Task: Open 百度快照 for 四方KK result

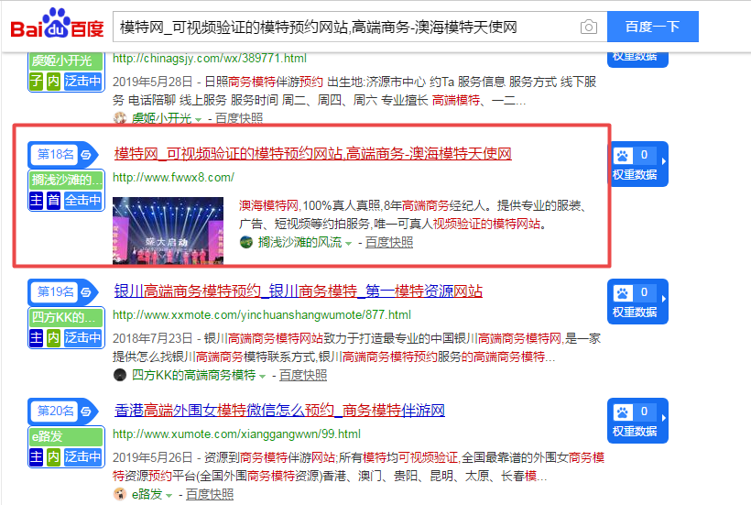Action: pyautogui.click(x=303, y=375)
